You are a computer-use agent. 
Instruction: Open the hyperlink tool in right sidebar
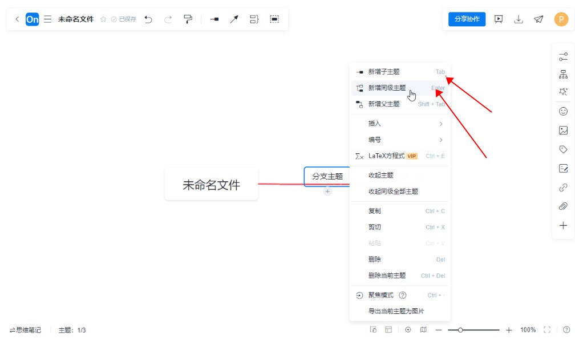click(563, 187)
